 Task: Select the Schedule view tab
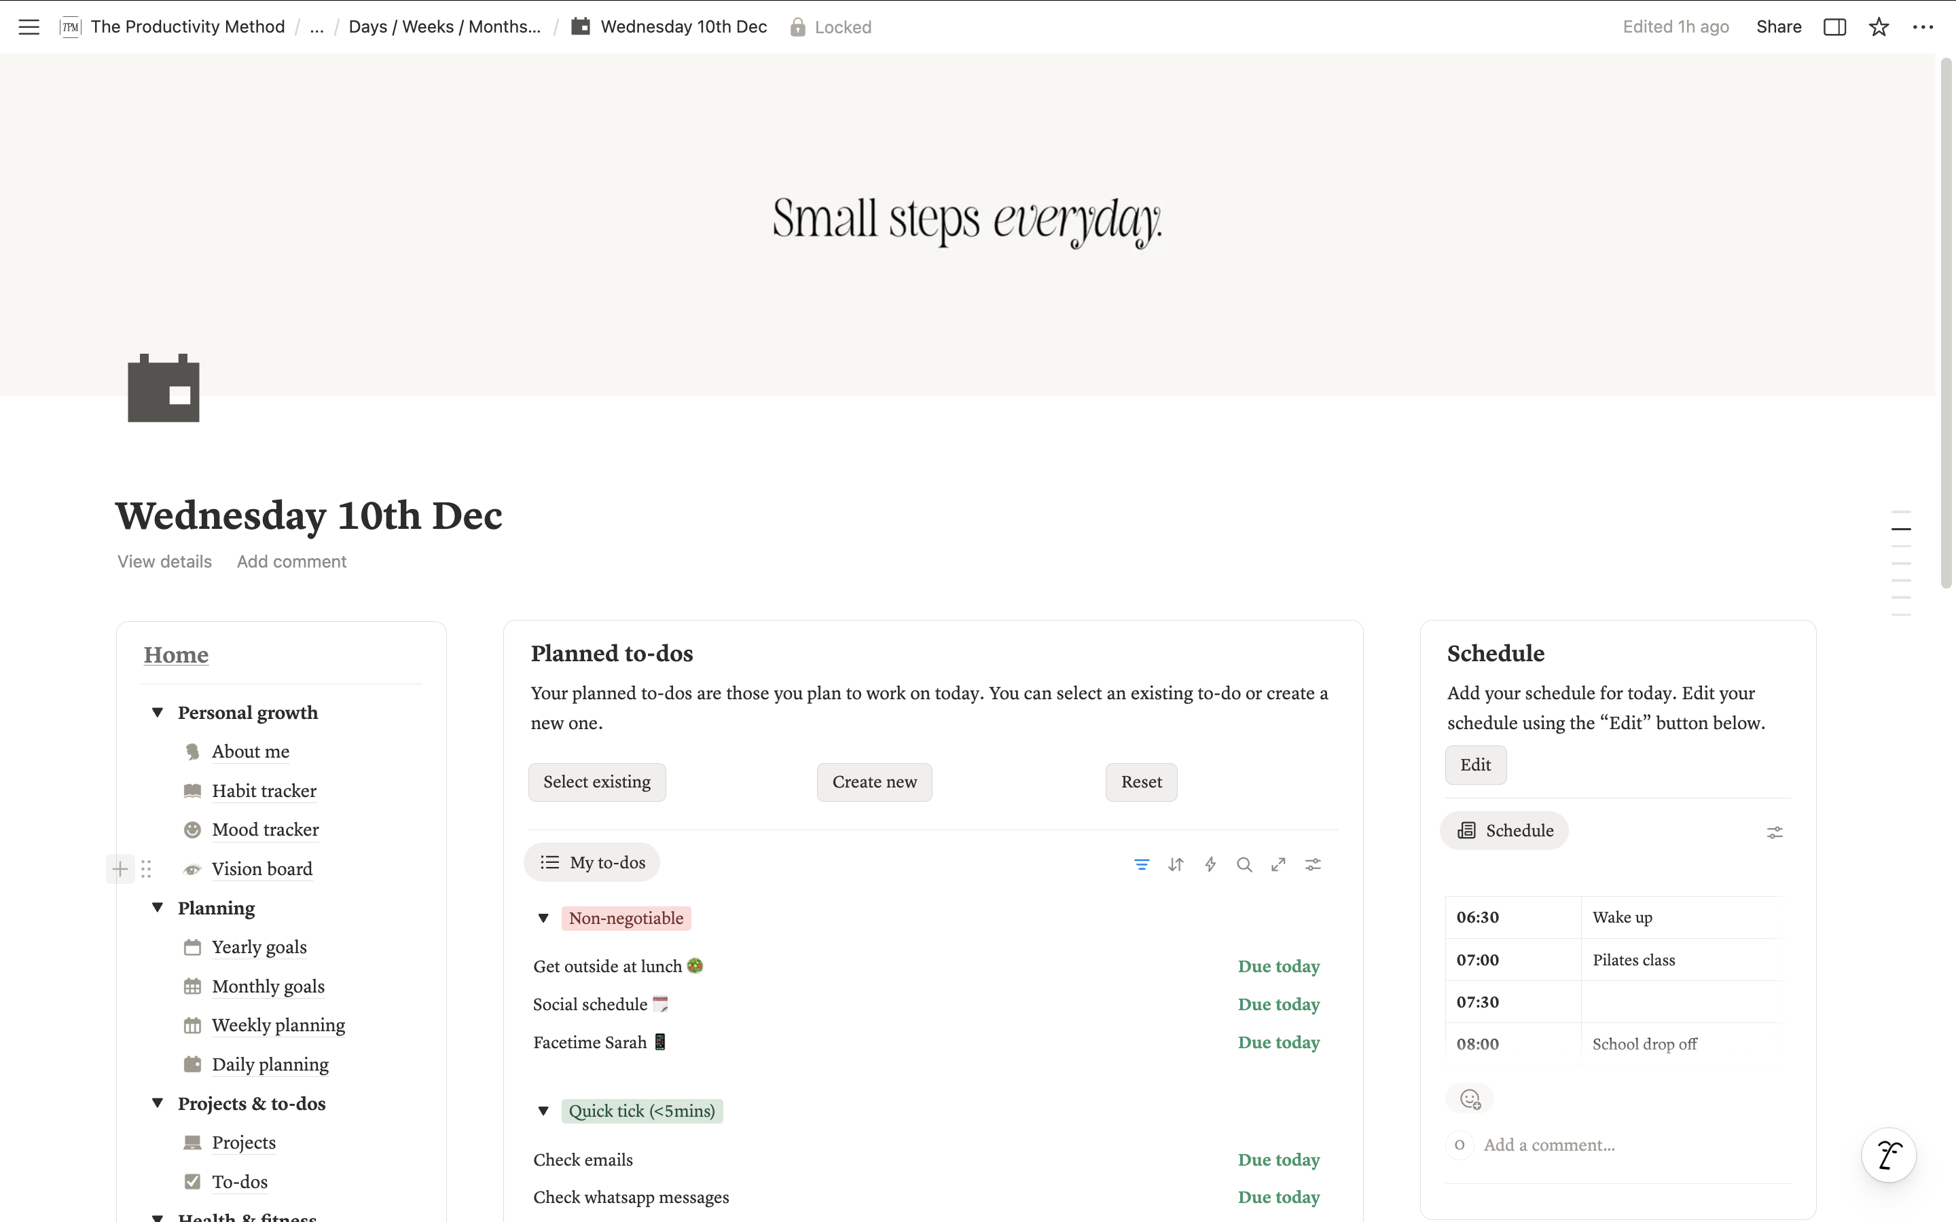1504,830
